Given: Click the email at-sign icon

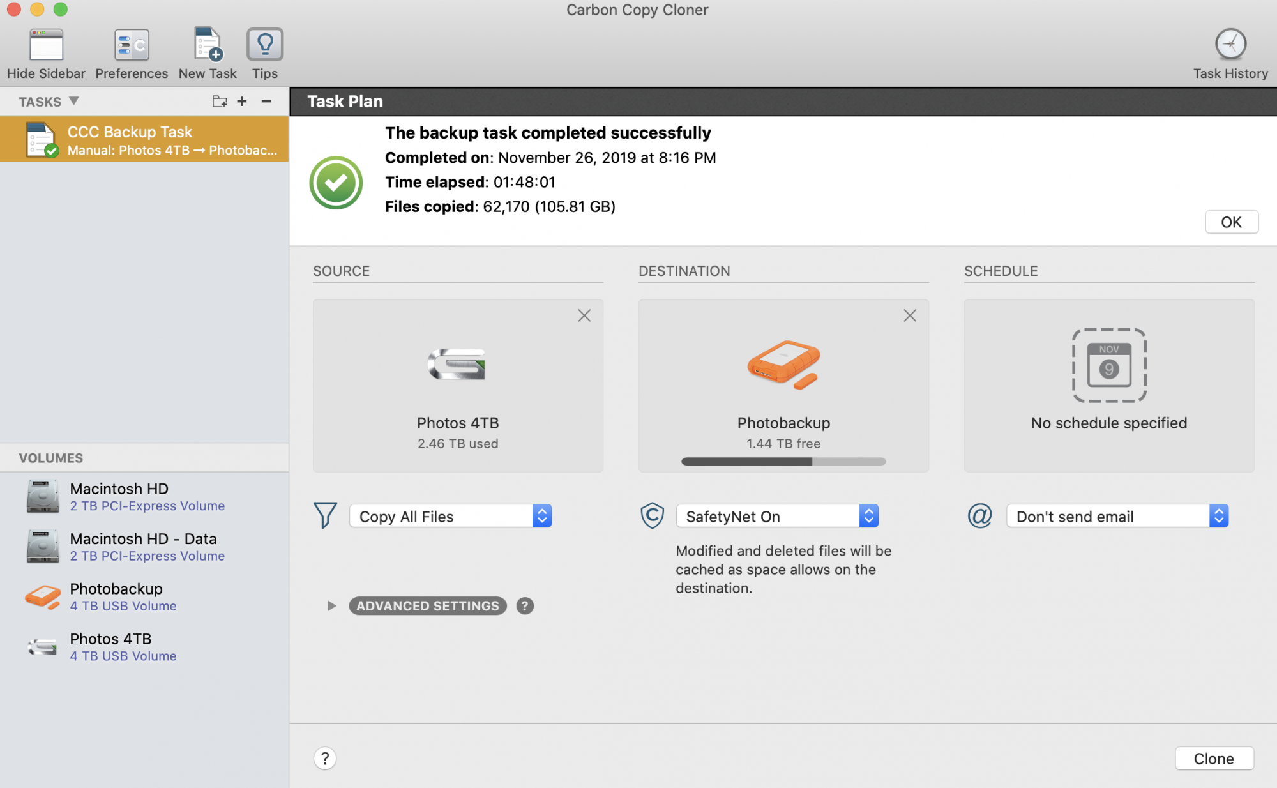Looking at the screenshot, I should [x=979, y=515].
